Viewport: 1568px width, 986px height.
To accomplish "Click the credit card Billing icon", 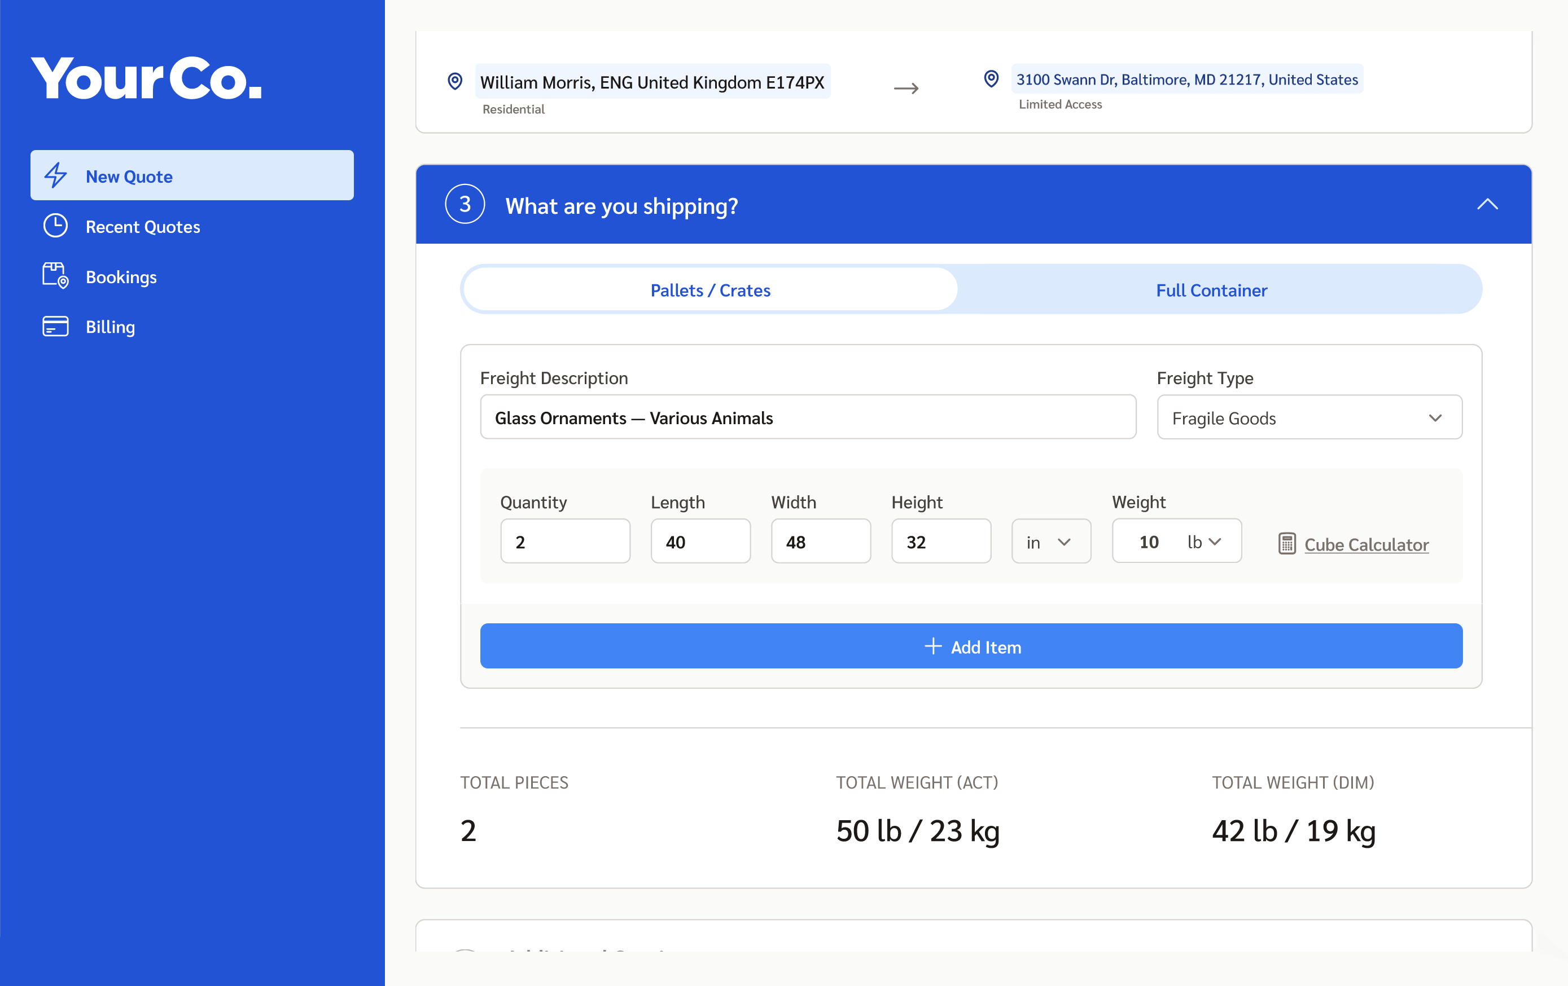I will tap(56, 326).
